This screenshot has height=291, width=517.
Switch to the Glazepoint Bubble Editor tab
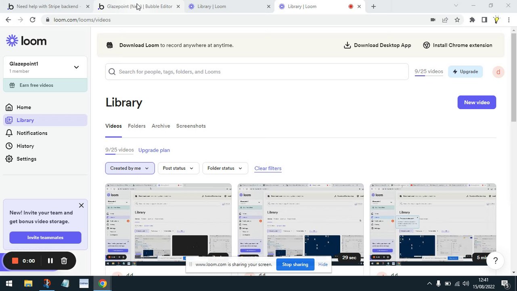pos(138,6)
